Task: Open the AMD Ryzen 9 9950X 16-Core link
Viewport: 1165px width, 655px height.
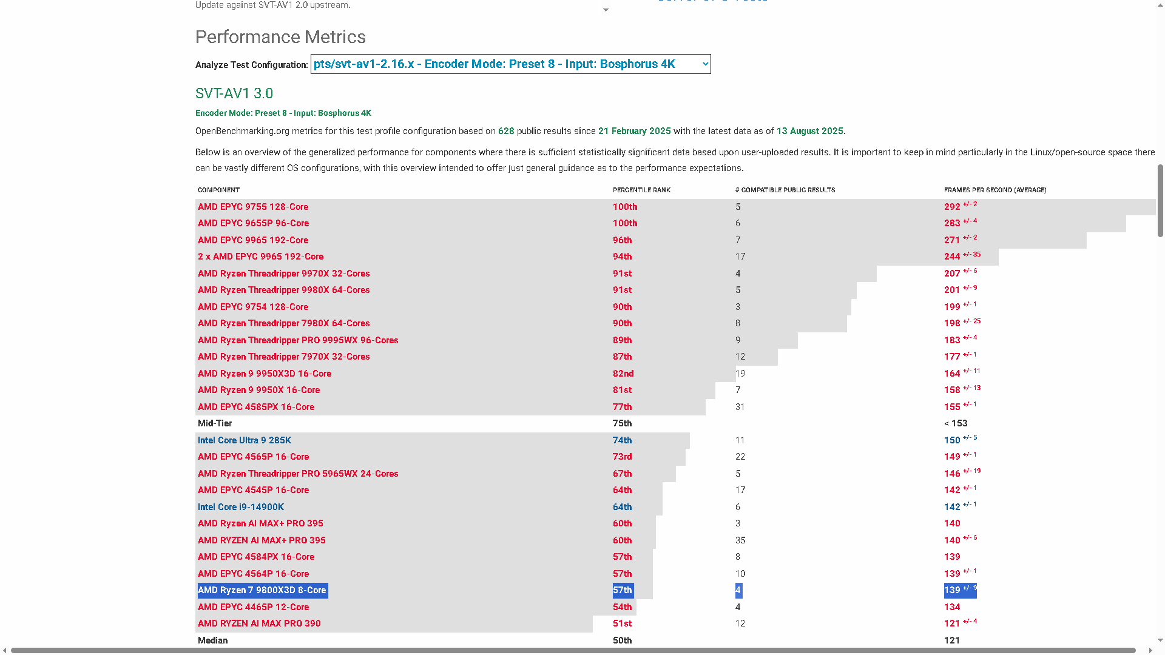Action: pos(258,390)
